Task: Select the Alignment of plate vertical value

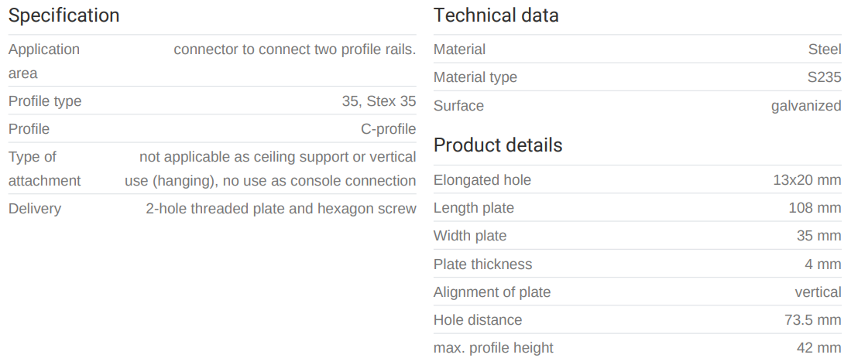Action: point(818,292)
